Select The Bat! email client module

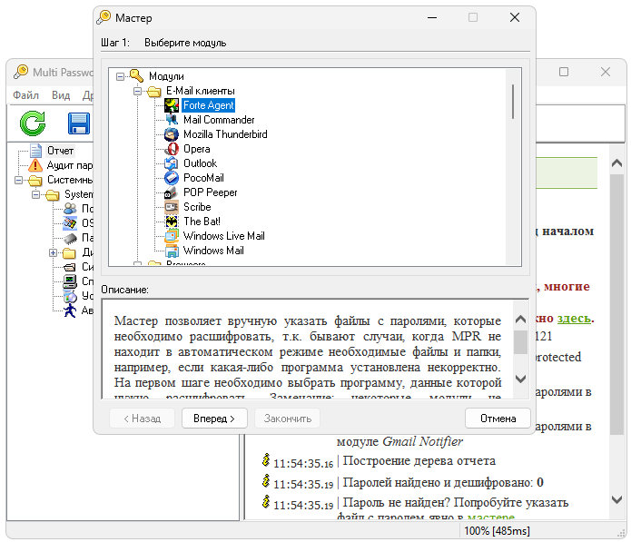tap(202, 222)
